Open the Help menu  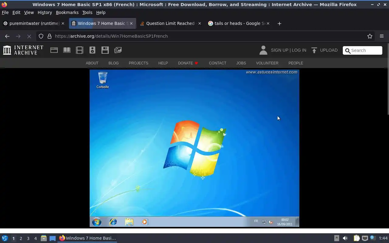click(x=101, y=12)
